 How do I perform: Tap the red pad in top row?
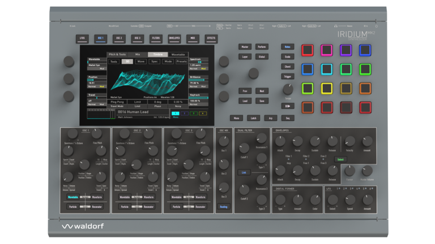[x=308, y=50]
